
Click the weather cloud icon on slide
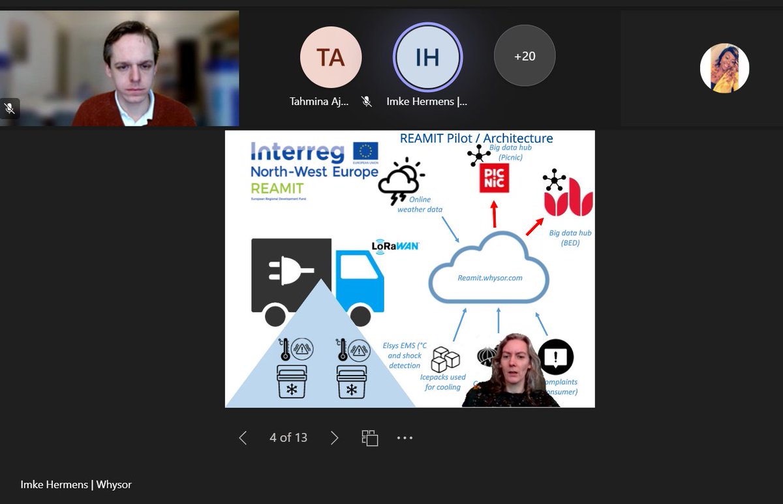[401, 181]
